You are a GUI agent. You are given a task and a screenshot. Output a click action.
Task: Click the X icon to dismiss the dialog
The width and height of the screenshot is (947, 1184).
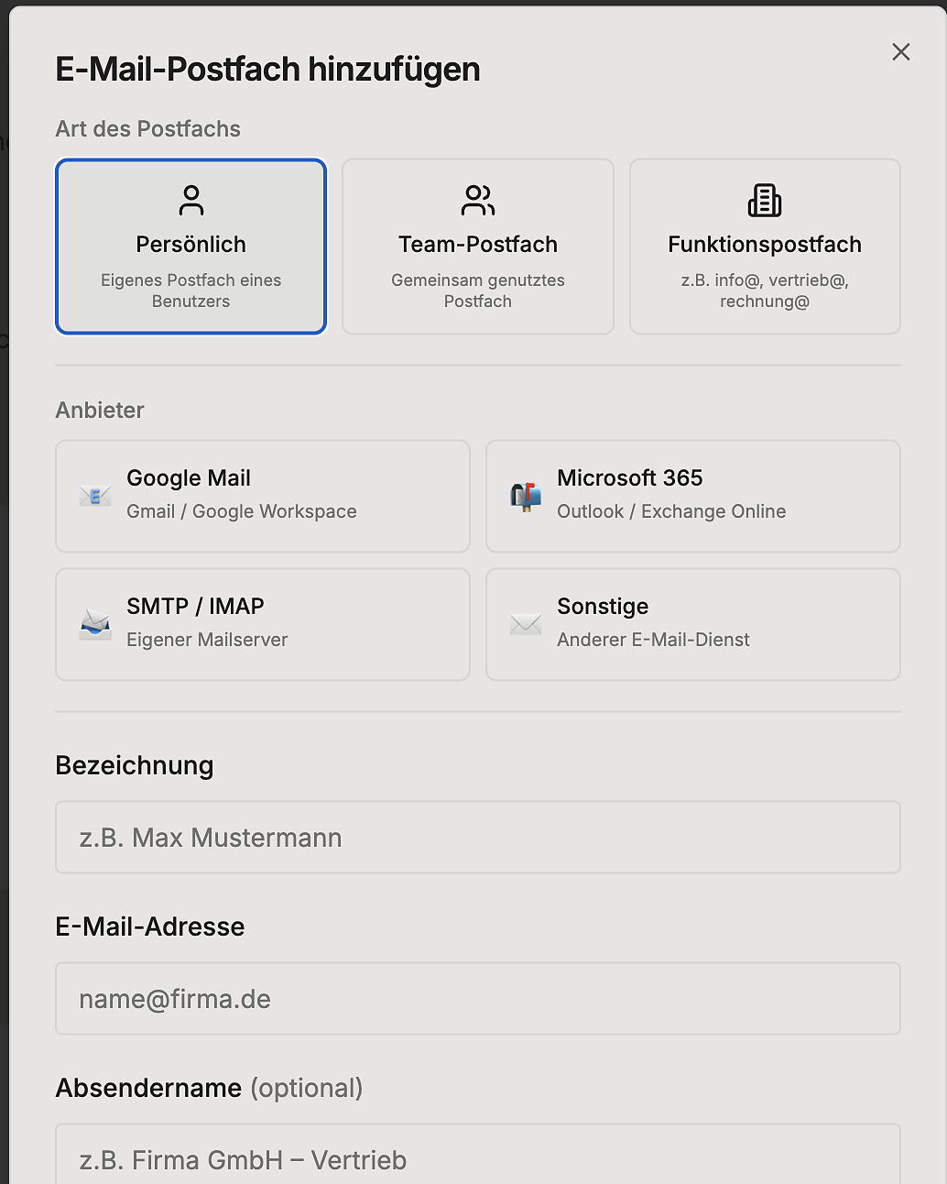pos(900,52)
